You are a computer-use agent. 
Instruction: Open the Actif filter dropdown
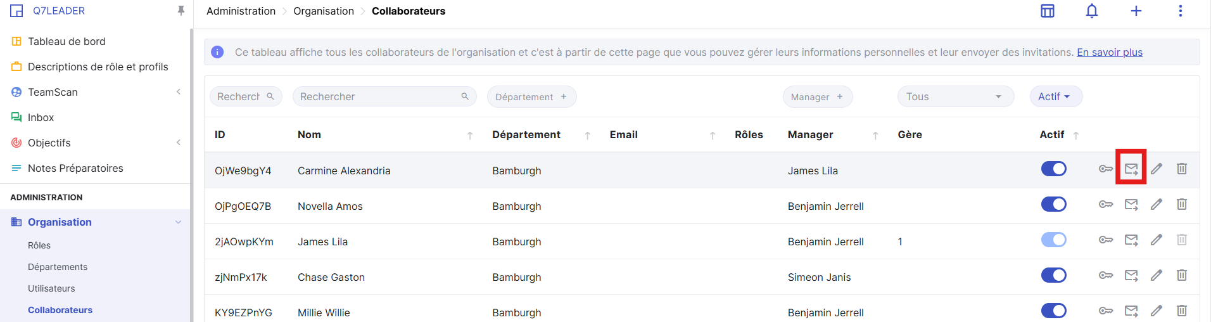point(1055,96)
